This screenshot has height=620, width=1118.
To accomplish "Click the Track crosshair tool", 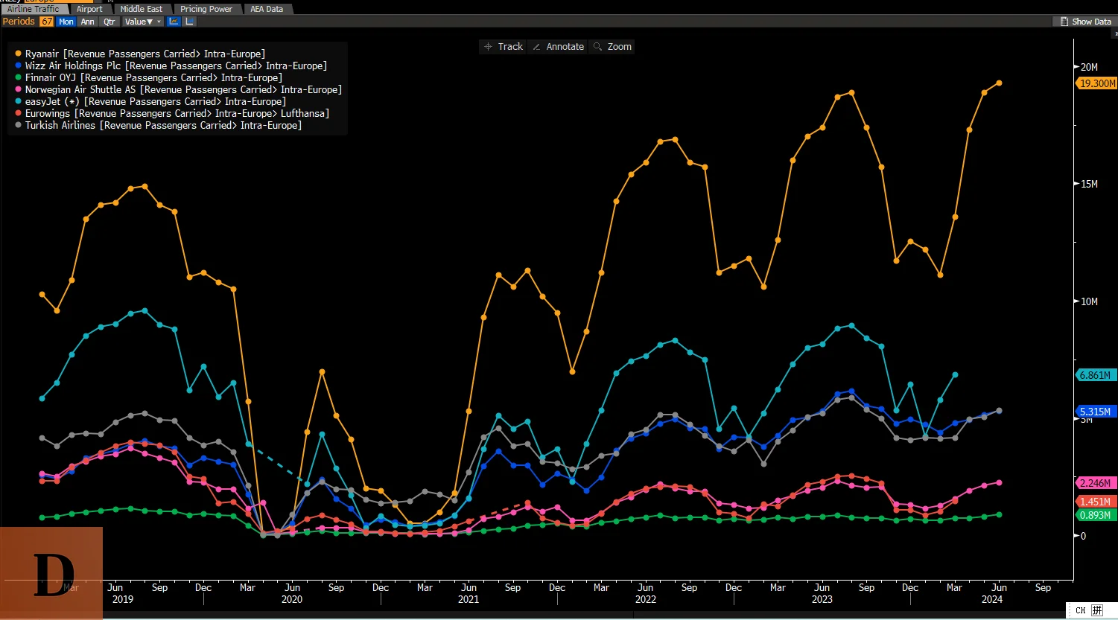I will (504, 46).
